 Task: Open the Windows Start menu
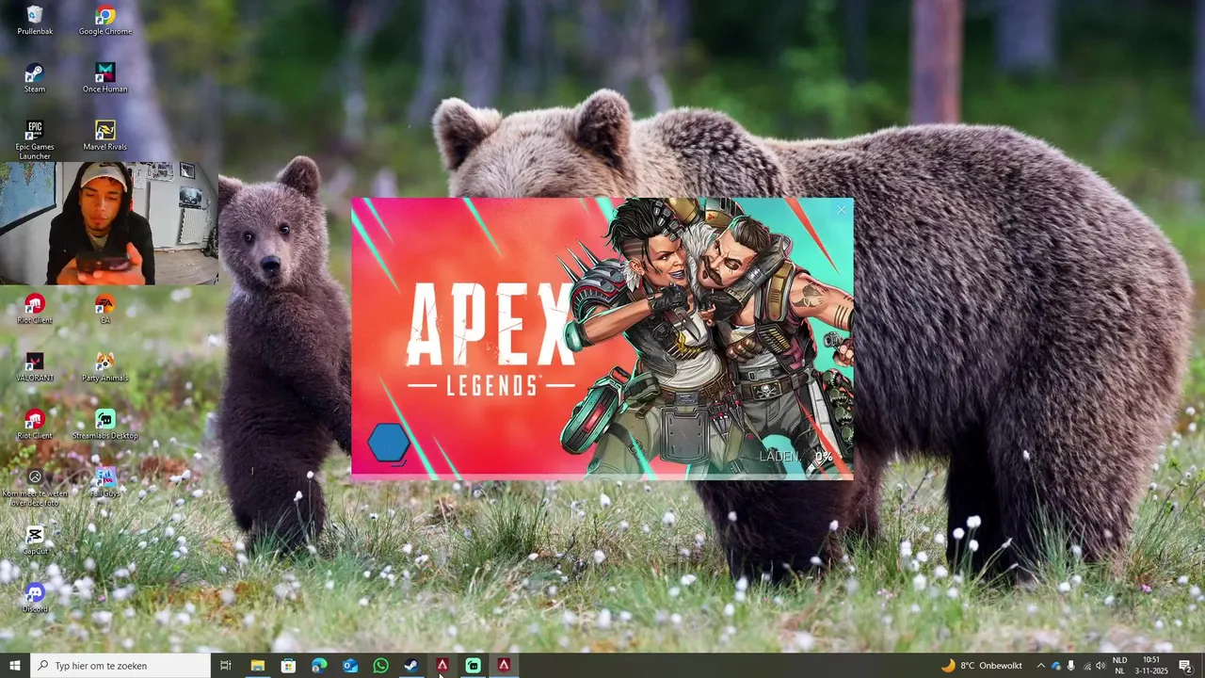pos(15,666)
